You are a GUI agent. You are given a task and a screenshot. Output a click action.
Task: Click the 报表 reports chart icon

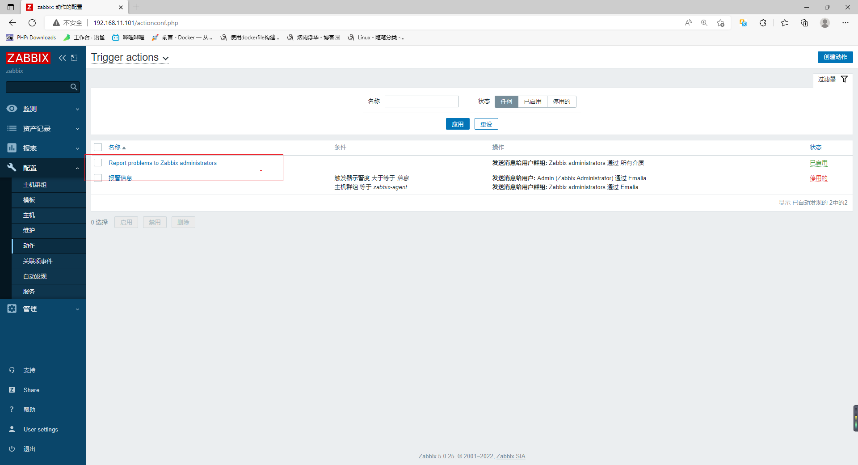[12, 148]
